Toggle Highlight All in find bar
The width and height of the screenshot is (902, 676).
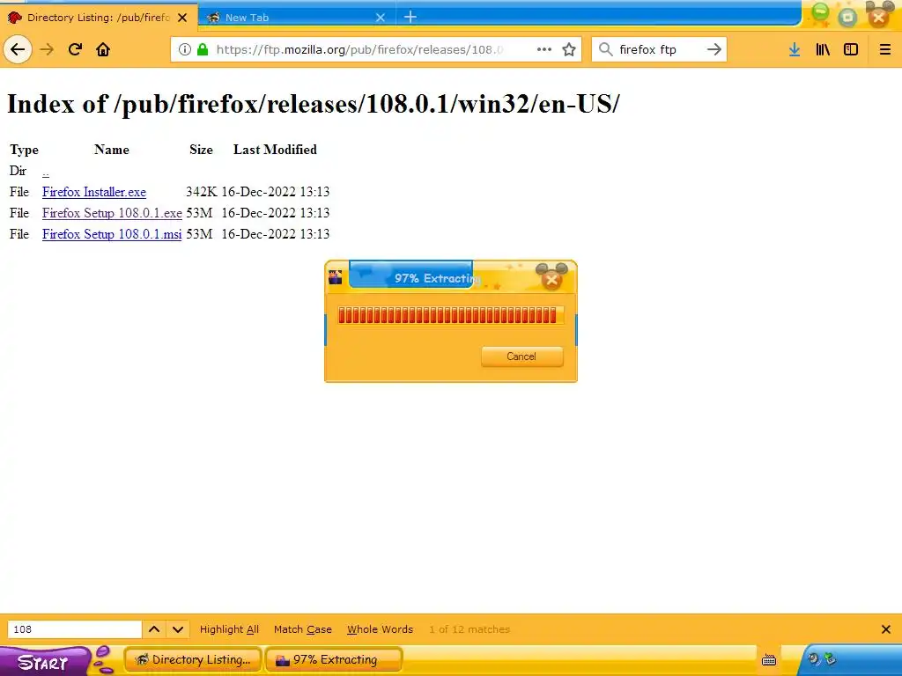(x=230, y=629)
